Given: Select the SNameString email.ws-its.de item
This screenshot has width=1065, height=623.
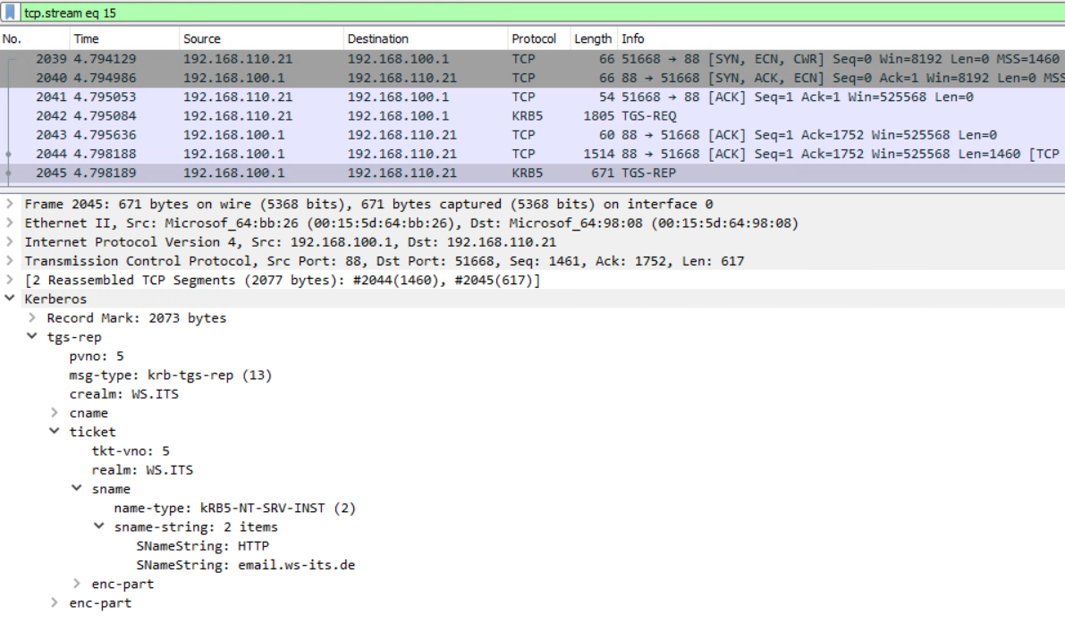Looking at the screenshot, I should 245,565.
